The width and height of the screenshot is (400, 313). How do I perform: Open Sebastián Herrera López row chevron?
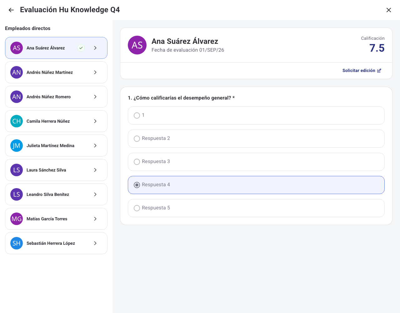point(95,243)
